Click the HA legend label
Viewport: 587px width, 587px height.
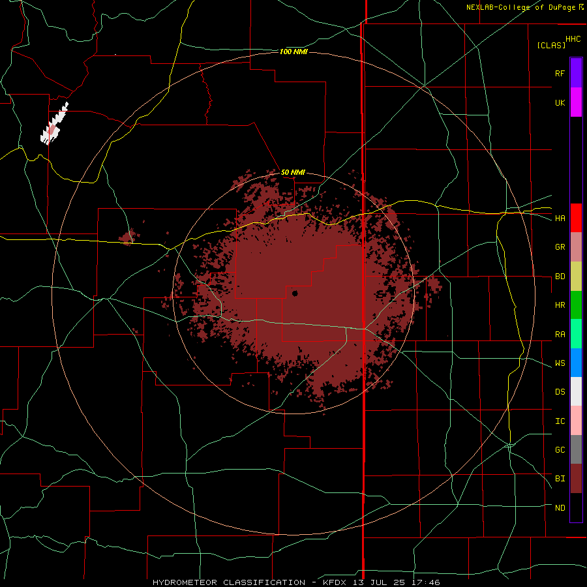click(560, 218)
